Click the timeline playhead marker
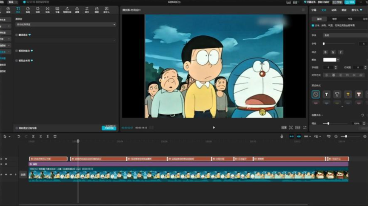 (78, 141)
